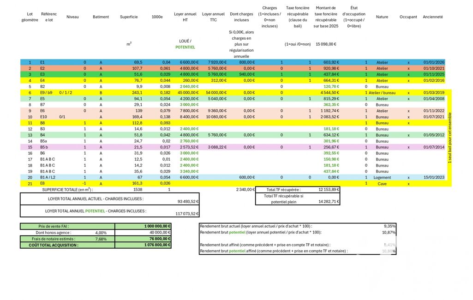Click the 4,00% agency fee rate cell
Viewport: 473px width, 300px height.
click(101, 233)
